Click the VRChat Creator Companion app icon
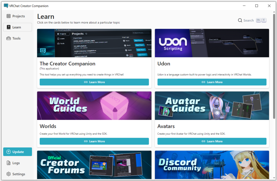Screen dimensions: 277x181 click(6, 6)
